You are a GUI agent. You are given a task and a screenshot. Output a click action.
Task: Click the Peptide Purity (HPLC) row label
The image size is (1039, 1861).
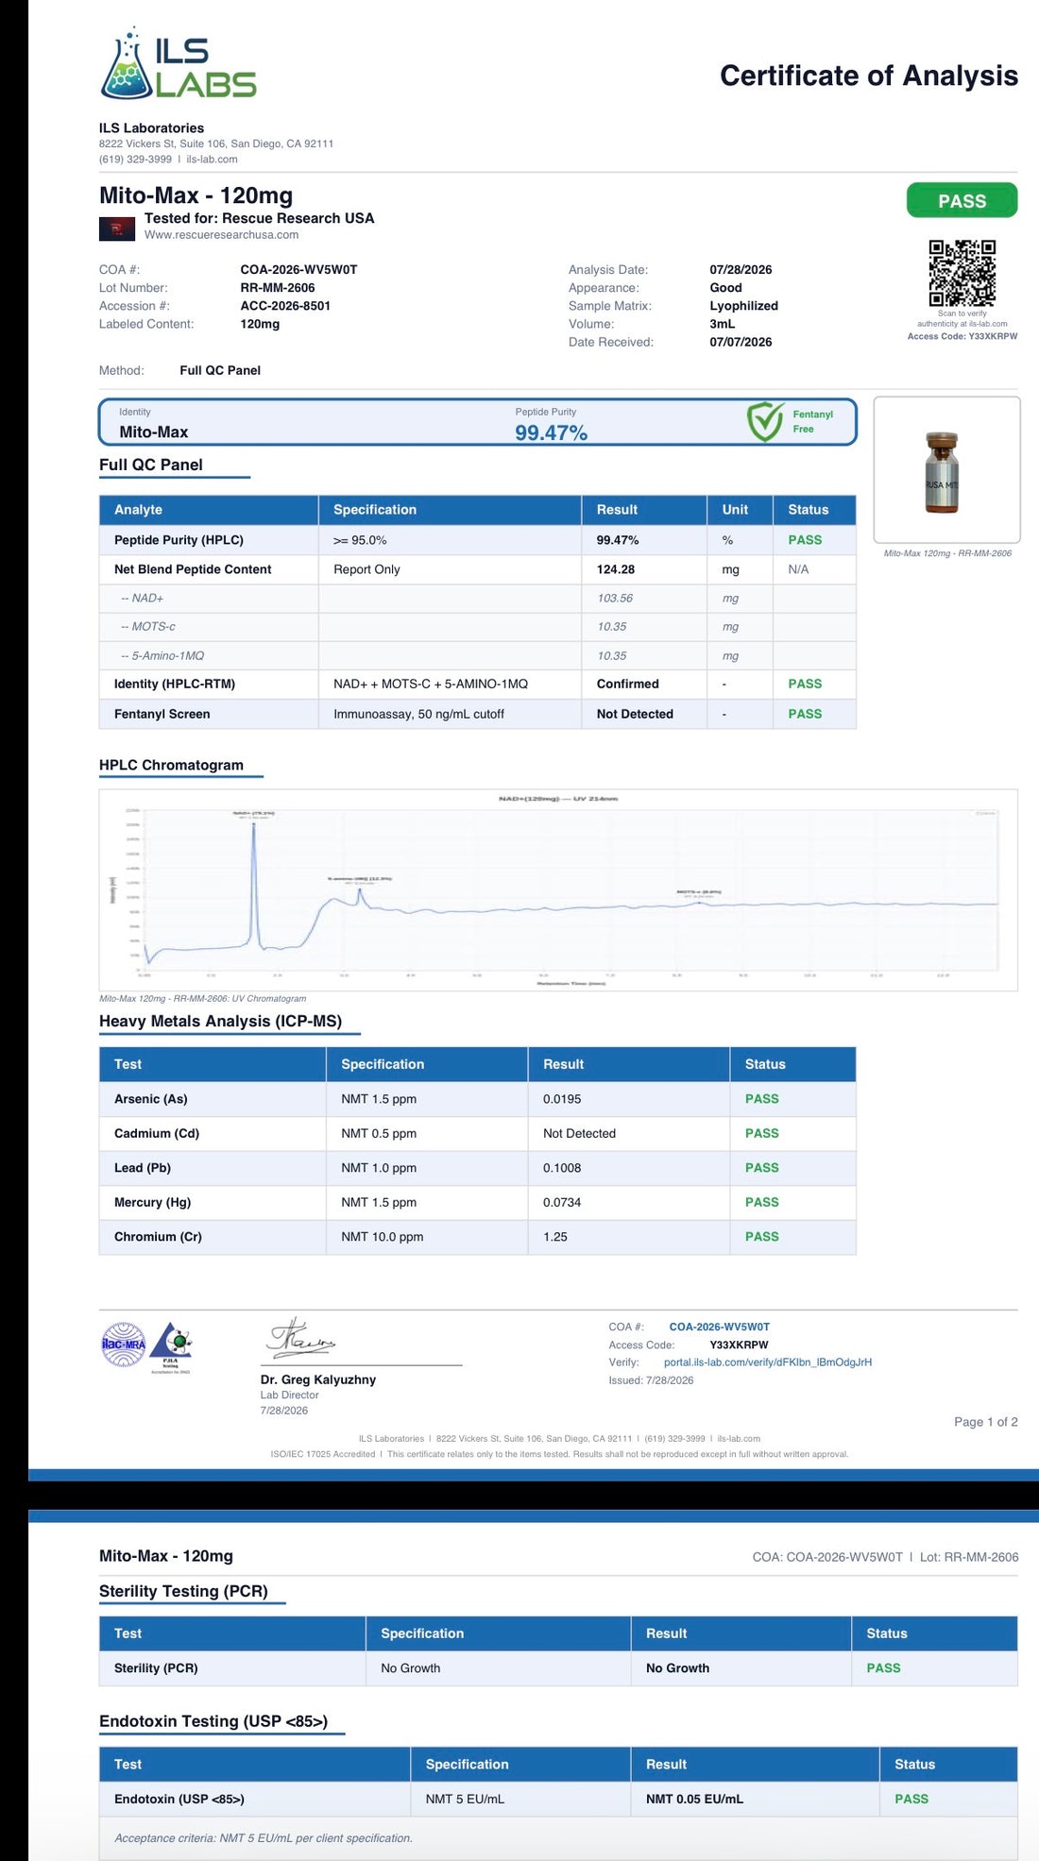click(x=179, y=540)
